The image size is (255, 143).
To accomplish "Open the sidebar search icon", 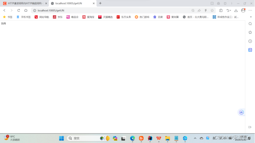I will coord(250,24).
